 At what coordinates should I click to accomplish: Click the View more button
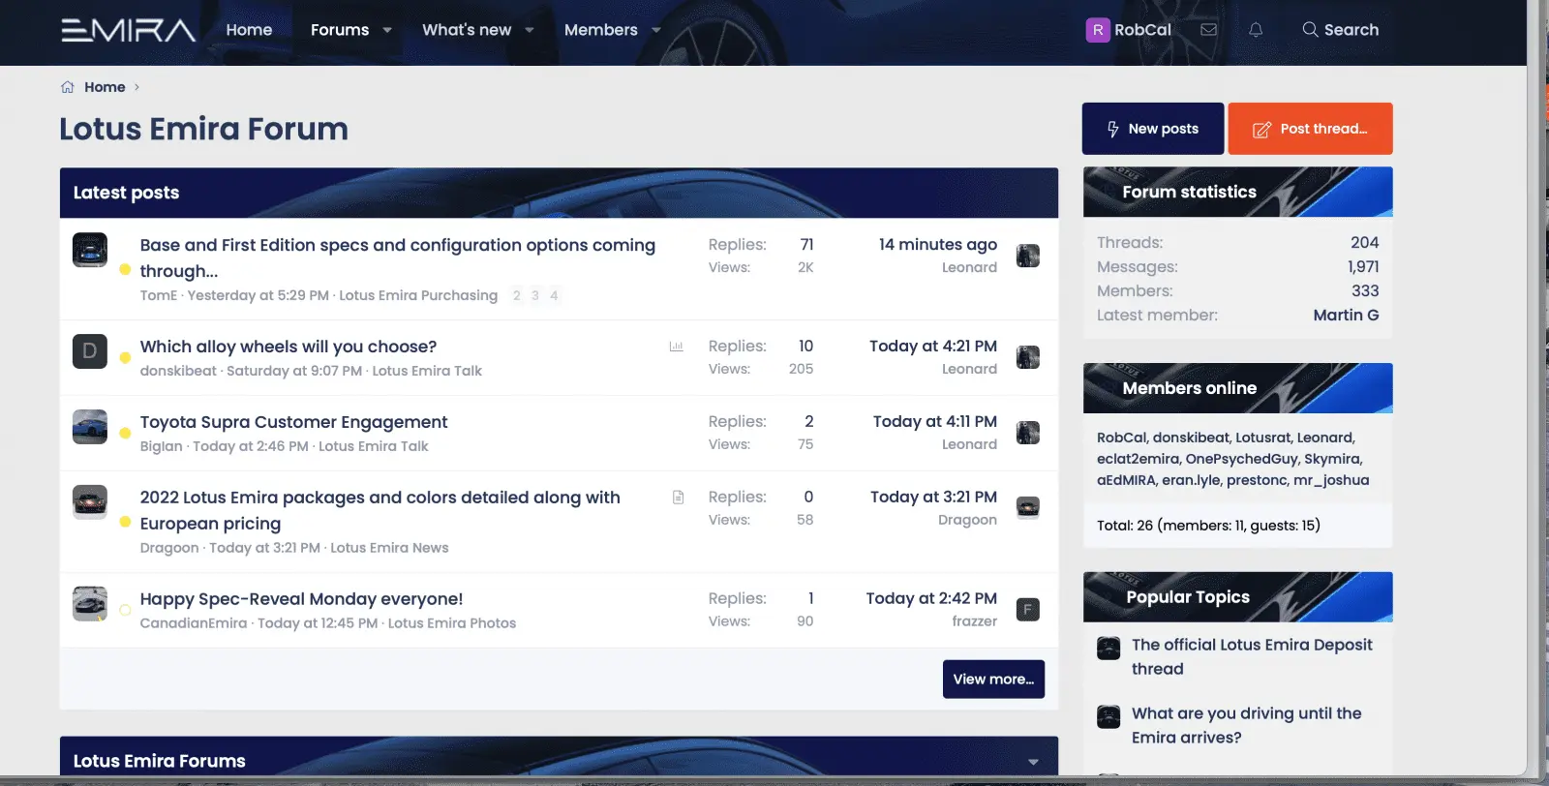(993, 680)
